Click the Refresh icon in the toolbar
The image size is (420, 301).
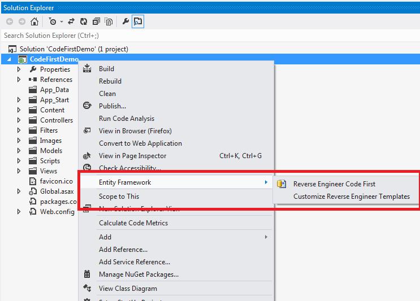click(84, 21)
